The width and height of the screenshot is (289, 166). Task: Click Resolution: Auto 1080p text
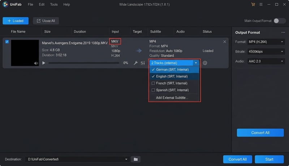(x=166, y=51)
